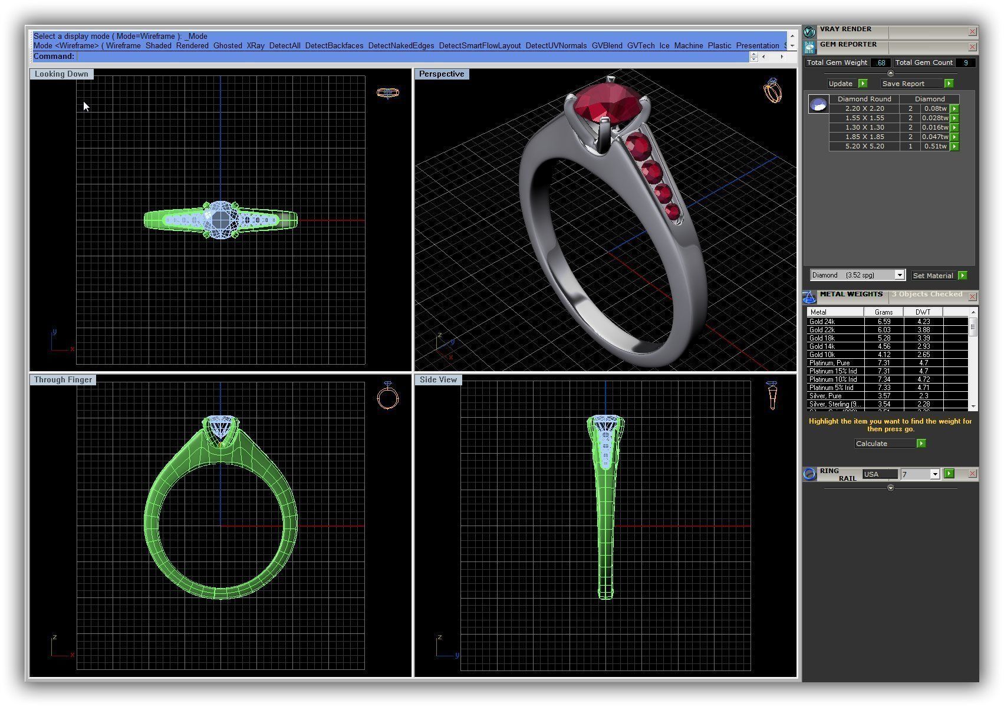Collapse Gem Reporter using the arrow below the totals
Viewport: 1004px width, 707px height.
point(890,74)
